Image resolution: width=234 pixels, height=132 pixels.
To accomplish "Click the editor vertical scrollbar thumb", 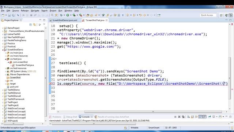I will 230,78.
